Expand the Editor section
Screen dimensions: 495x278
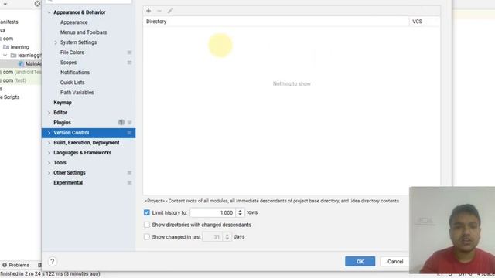49,113
